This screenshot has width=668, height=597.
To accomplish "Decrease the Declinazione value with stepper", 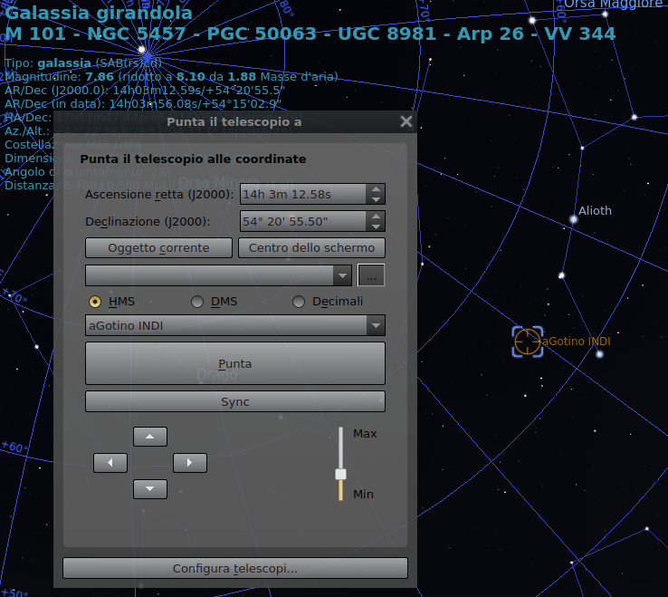I will (376, 226).
